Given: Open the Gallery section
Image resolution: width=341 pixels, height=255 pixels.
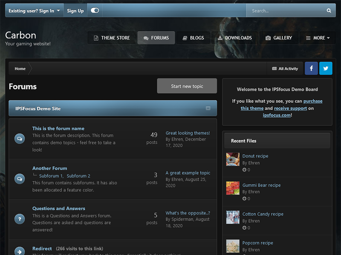Looking at the screenshot, I should (x=278, y=38).
